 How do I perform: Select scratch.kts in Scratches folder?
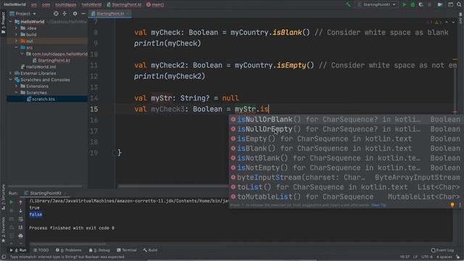(x=41, y=99)
